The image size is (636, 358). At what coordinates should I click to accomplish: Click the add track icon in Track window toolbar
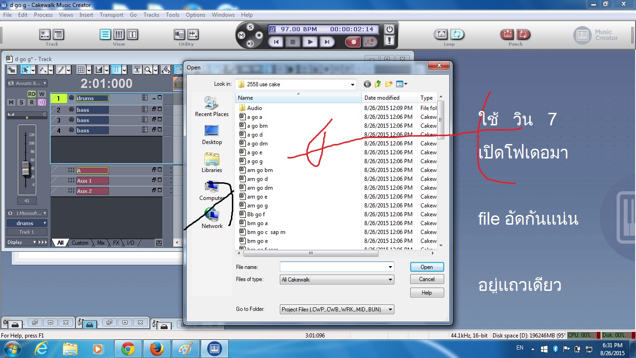click(13, 69)
